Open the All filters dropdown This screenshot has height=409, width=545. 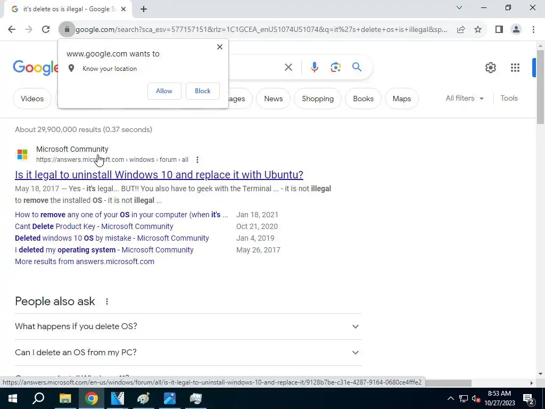pyautogui.click(x=465, y=99)
